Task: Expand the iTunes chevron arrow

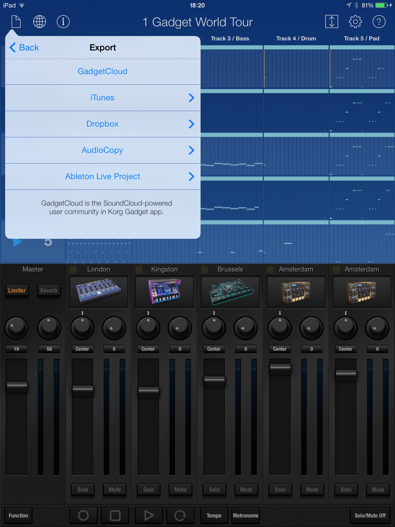Action: [x=191, y=98]
